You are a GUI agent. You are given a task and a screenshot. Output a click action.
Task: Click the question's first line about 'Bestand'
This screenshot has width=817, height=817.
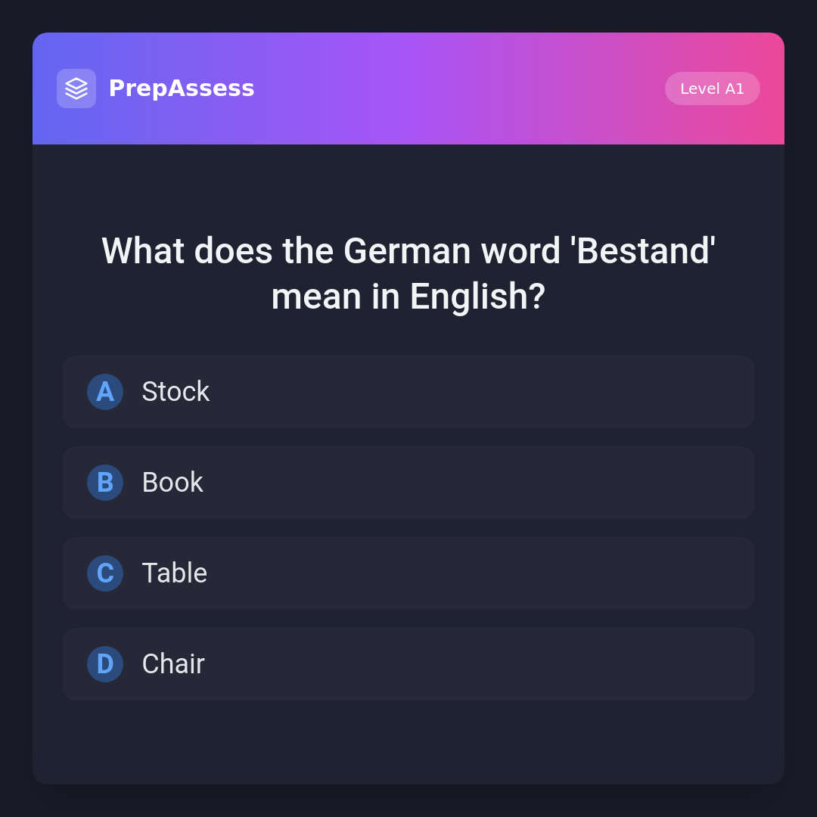tap(408, 251)
